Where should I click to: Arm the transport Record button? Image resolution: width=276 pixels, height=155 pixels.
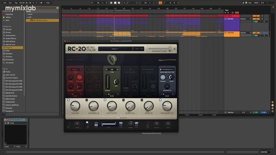[119, 3]
